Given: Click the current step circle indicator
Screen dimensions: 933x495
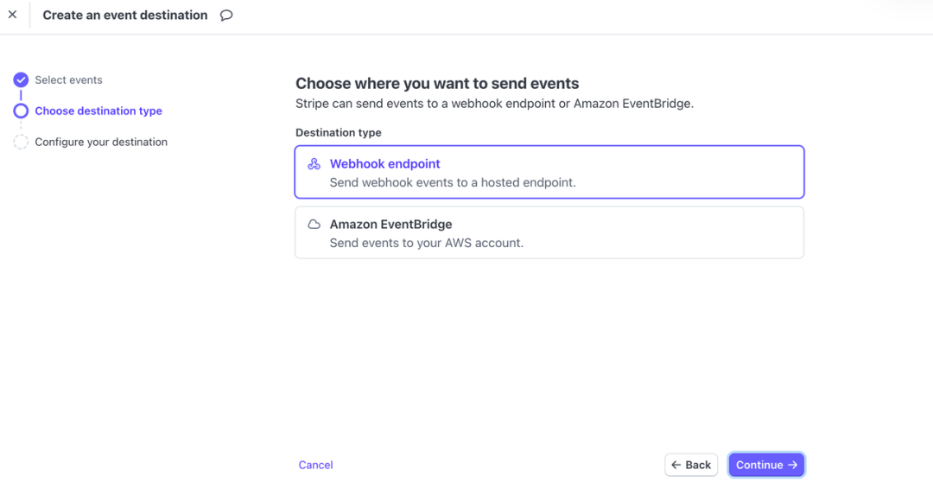Looking at the screenshot, I should tap(21, 111).
